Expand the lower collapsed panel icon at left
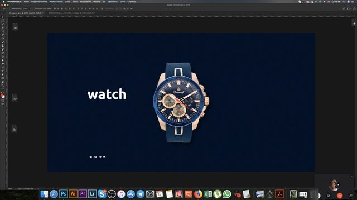The image size is (357, 200). [x=14, y=129]
